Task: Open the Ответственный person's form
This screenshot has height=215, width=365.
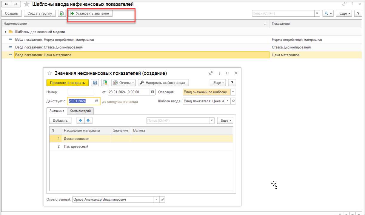Action: pos(162,200)
